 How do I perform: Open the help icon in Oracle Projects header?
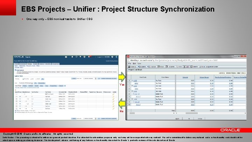coord(112,57)
